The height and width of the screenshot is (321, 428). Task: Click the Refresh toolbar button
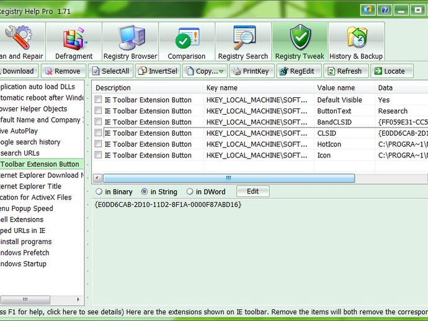[x=346, y=71]
